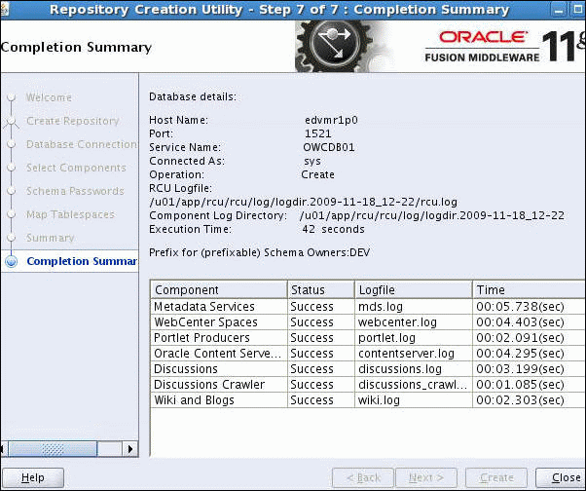Select the Database Connection step
This screenshot has height=491, width=586.
coord(82,144)
